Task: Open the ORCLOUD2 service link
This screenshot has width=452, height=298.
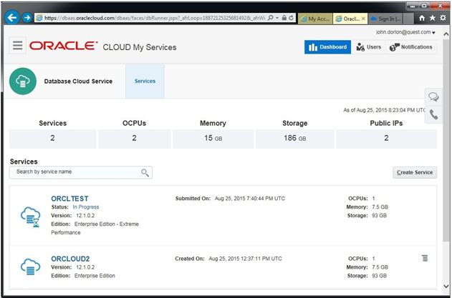Action: point(70,259)
